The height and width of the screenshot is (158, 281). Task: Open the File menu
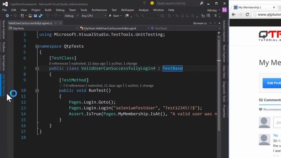tap(4, 10)
